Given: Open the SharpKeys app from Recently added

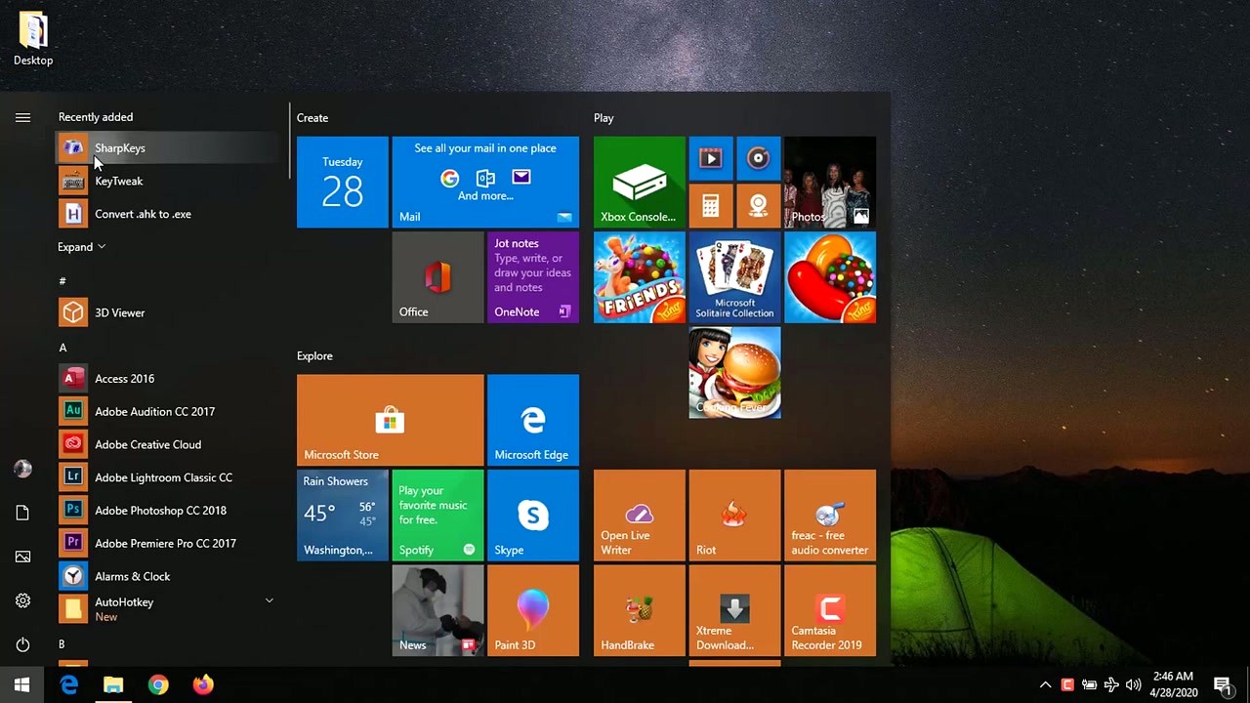Looking at the screenshot, I should (119, 148).
